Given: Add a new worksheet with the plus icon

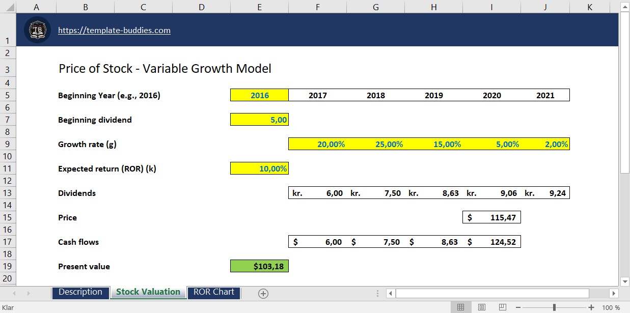Looking at the screenshot, I should (263, 293).
